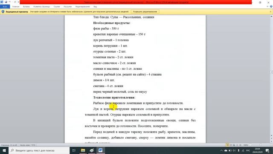
Task: Select Print Layout view button
Action: (x=227, y=145)
